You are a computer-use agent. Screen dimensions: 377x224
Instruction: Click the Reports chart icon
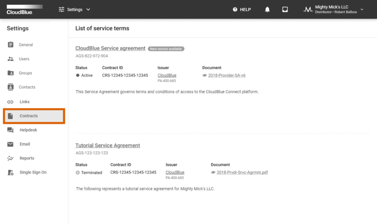[x=10, y=158]
